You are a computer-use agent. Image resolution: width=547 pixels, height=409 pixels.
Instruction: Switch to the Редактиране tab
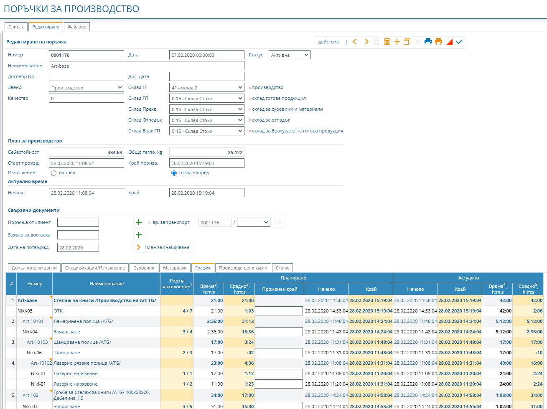tap(46, 27)
